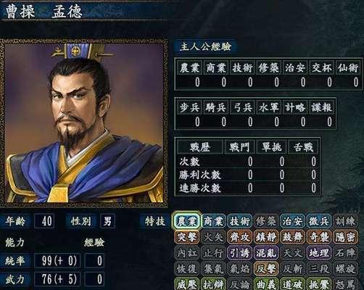Select the 徵兵 skill badge

[x=319, y=221]
